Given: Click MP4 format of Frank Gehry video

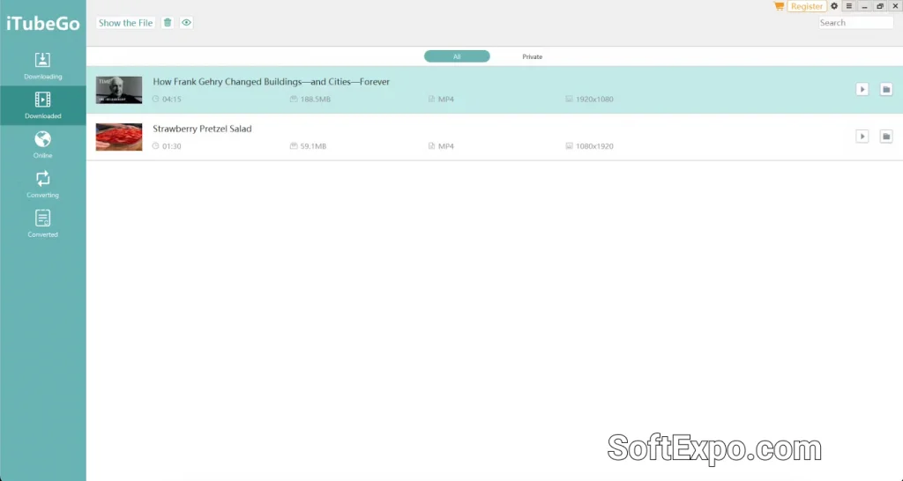Looking at the screenshot, I should tap(445, 99).
